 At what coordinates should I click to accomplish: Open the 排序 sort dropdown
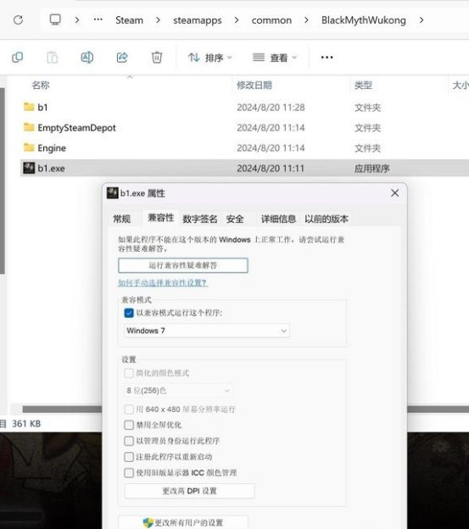point(209,58)
